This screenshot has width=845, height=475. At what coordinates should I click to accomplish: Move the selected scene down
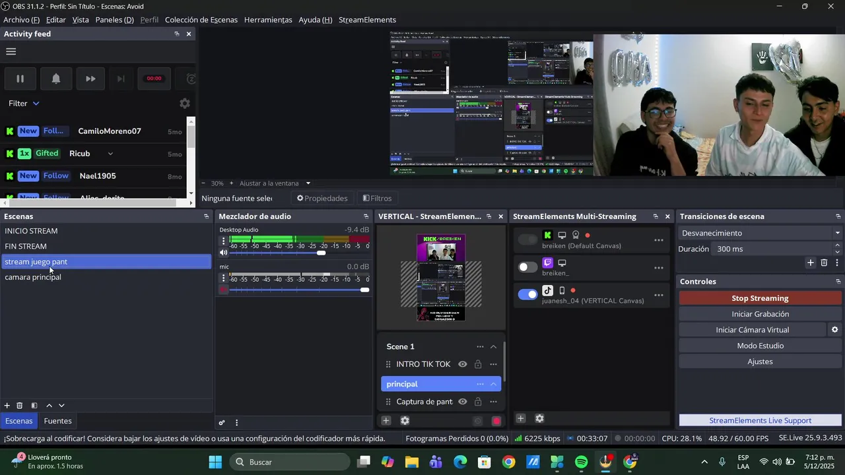coord(61,406)
